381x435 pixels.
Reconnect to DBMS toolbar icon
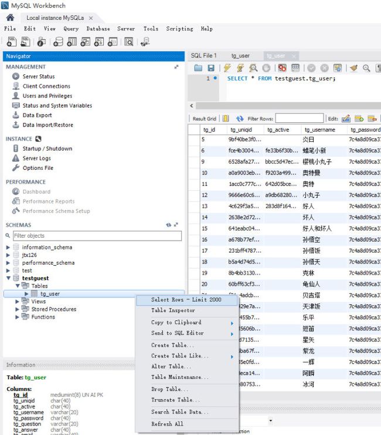tap(145, 42)
